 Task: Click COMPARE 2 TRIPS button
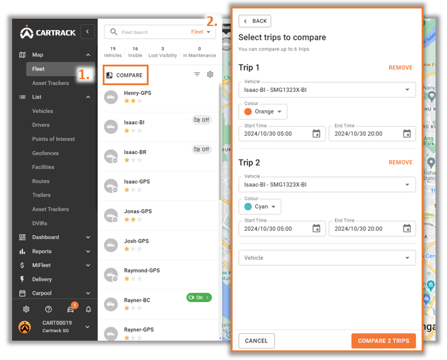(384, 341)
